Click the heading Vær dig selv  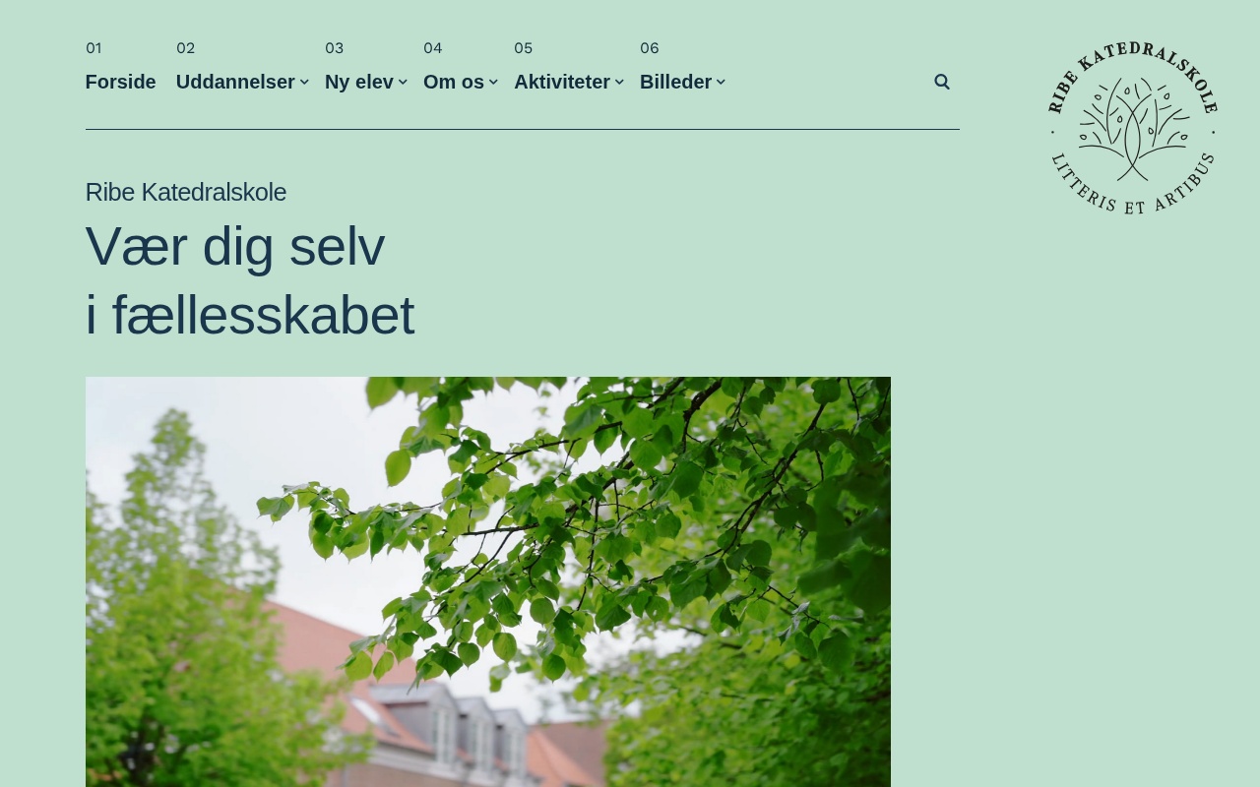click(235, 246)
